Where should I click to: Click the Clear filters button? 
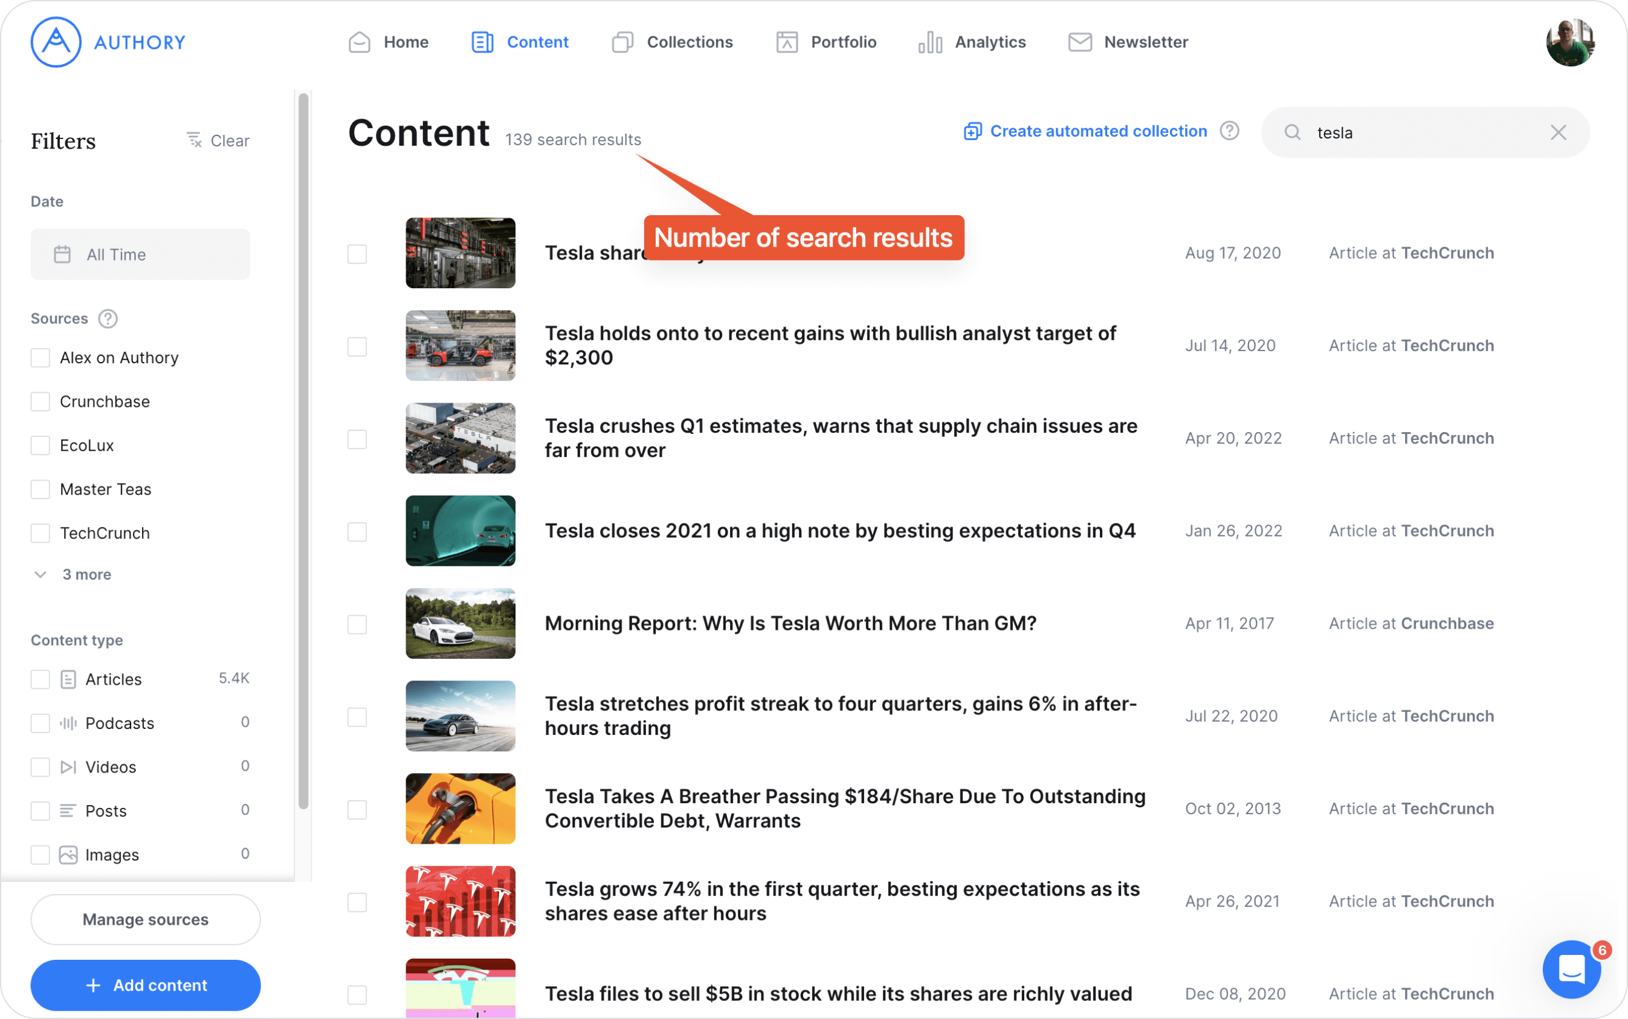[218, 140]
